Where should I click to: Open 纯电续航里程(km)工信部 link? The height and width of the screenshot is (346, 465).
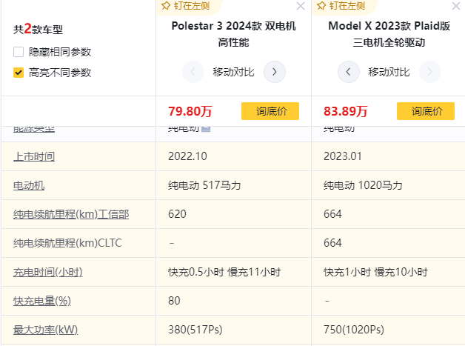[x=71, y=214]
